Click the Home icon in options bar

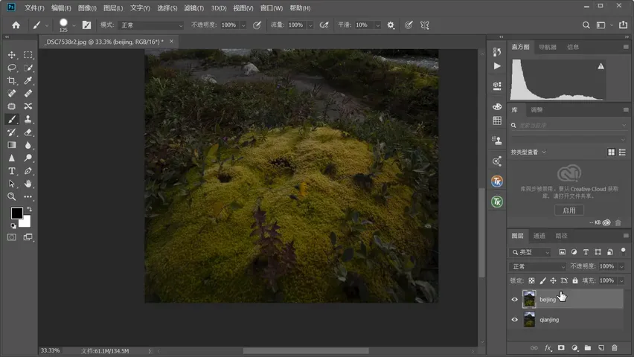coord(16,25)
